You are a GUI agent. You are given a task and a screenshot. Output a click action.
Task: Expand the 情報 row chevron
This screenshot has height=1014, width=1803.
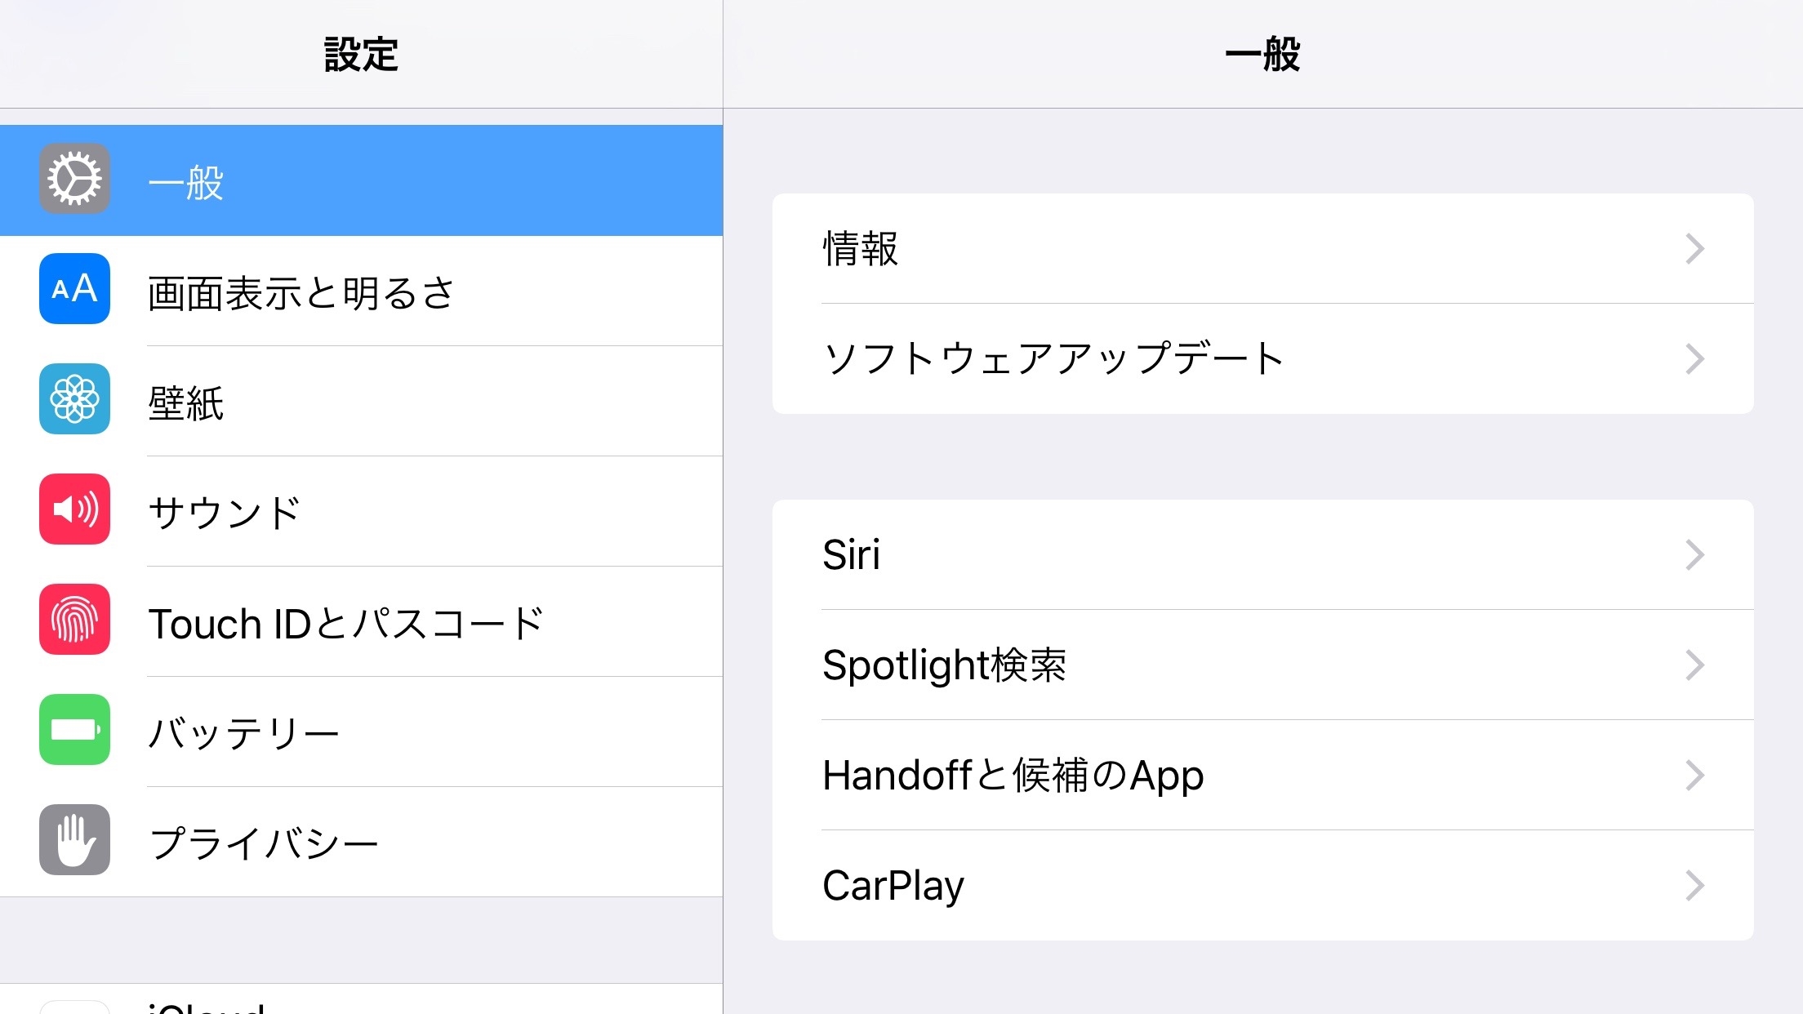pos(1695,248)
